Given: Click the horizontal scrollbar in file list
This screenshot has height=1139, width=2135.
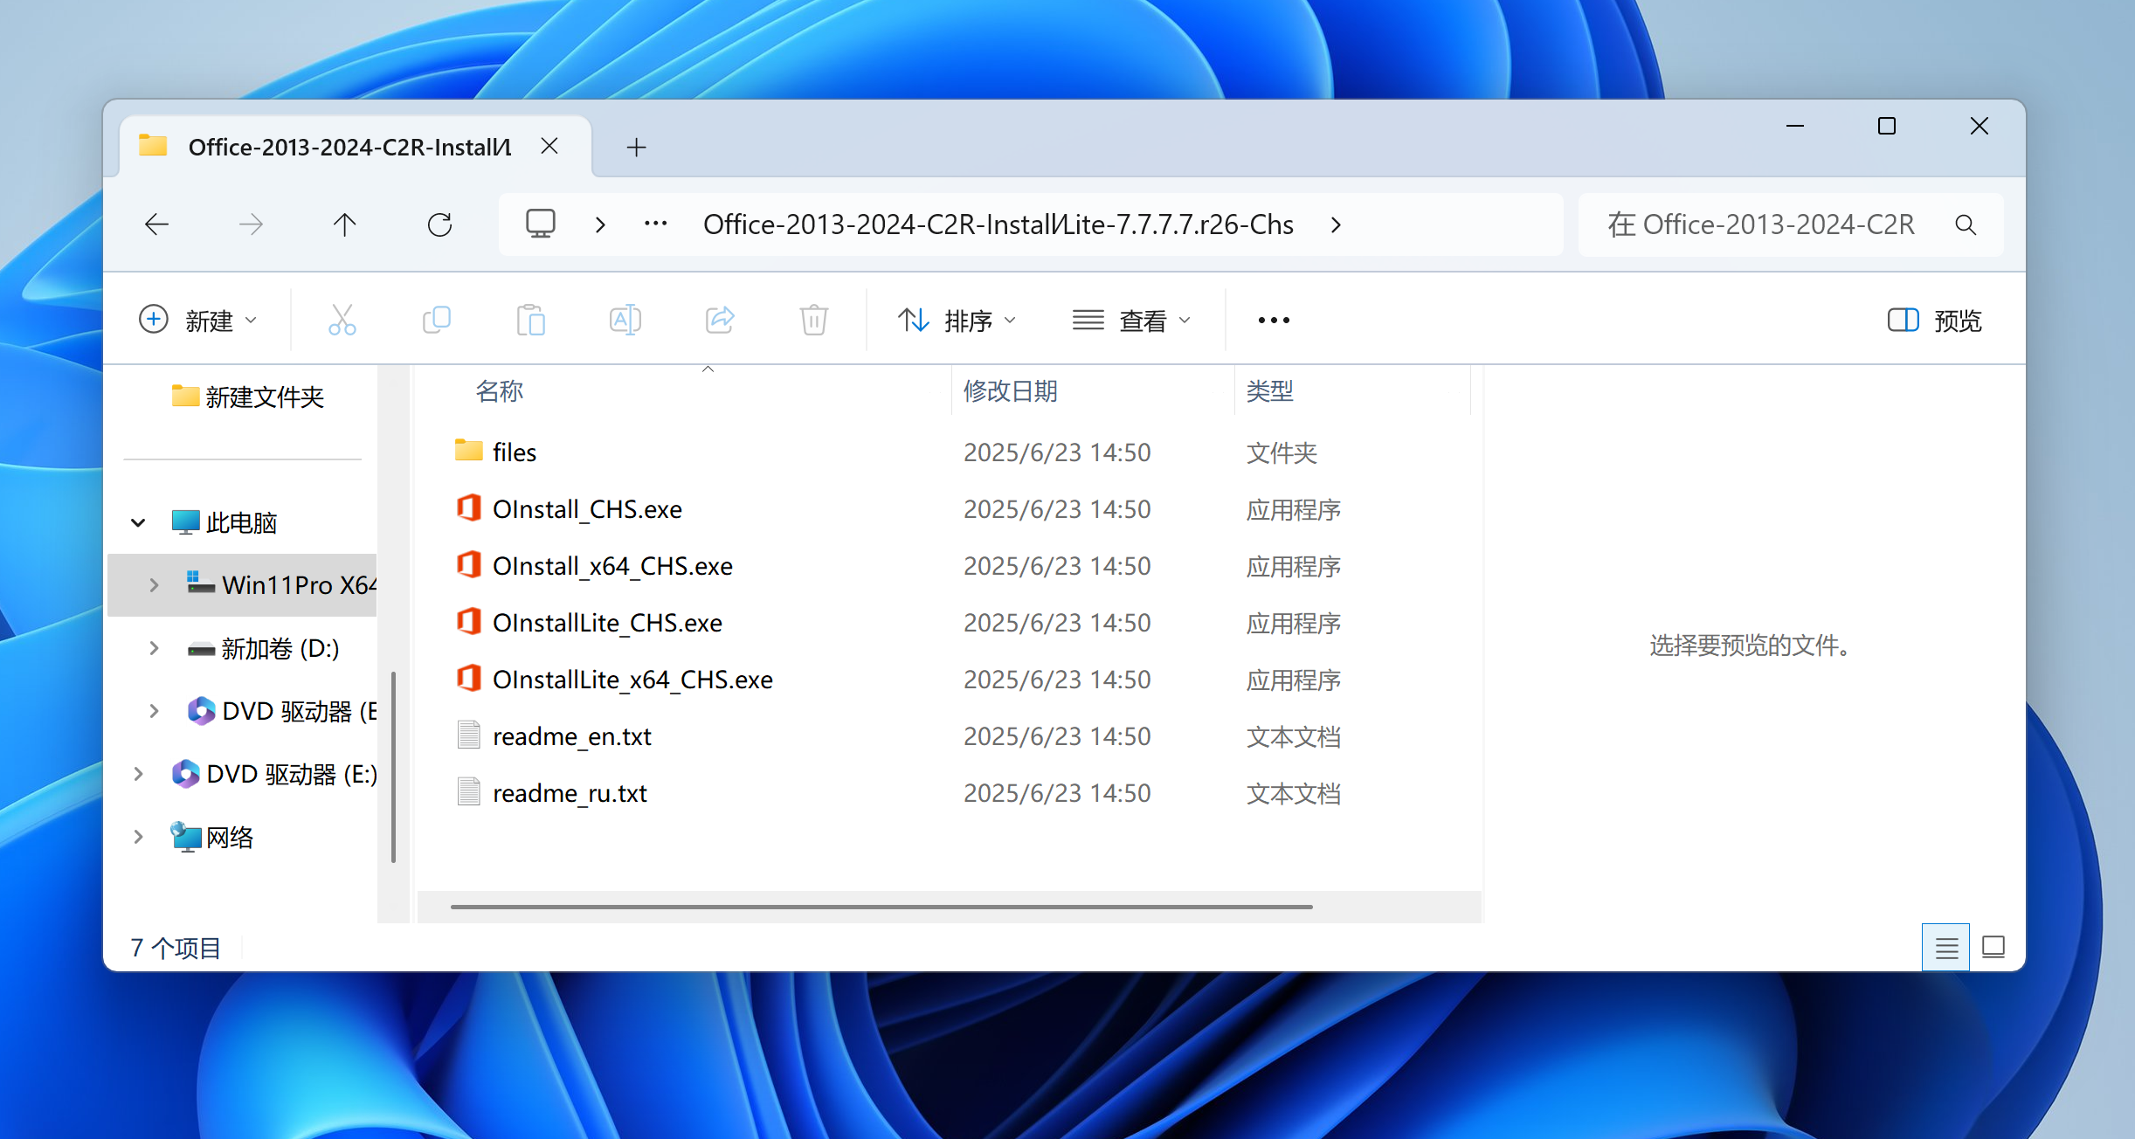Looking at the screenshot, I should click(881, 907).
